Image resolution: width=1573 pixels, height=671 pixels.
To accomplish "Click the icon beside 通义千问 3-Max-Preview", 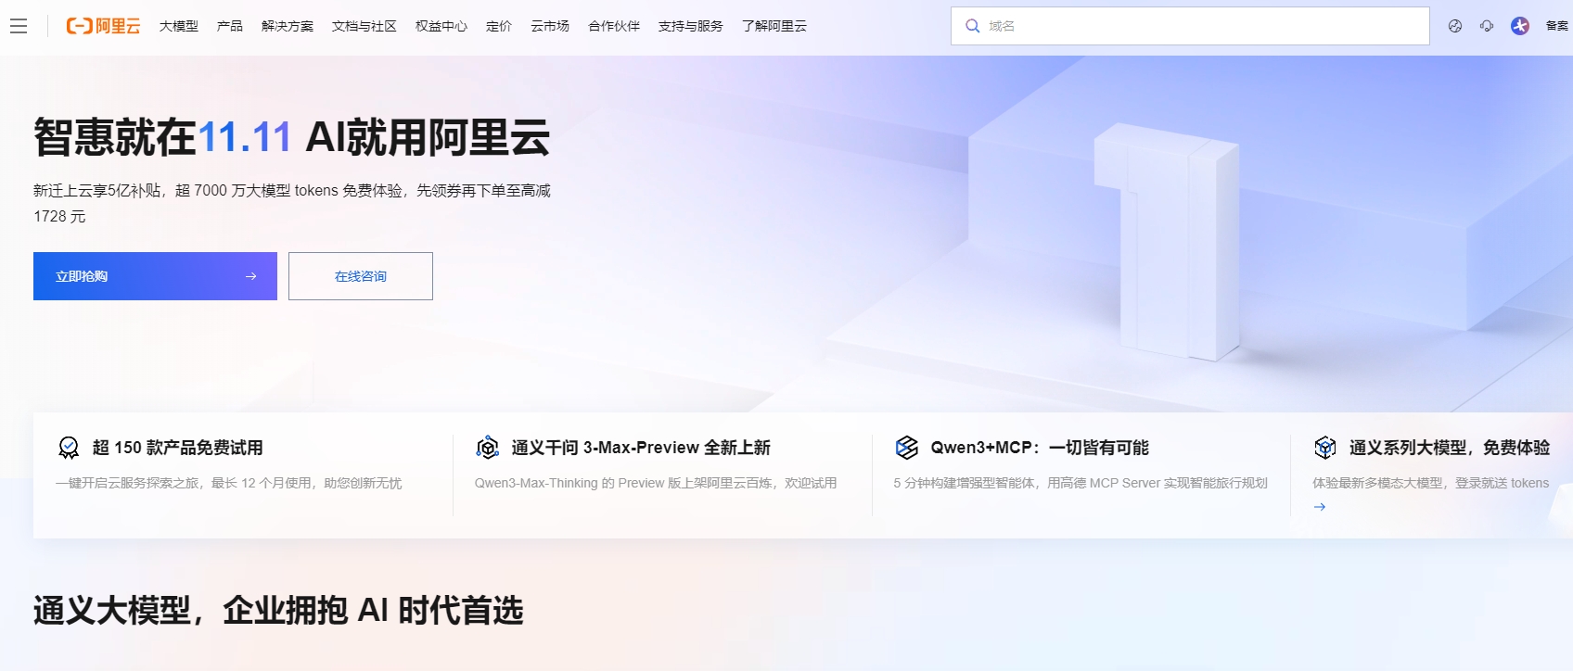I will [487, 448].
